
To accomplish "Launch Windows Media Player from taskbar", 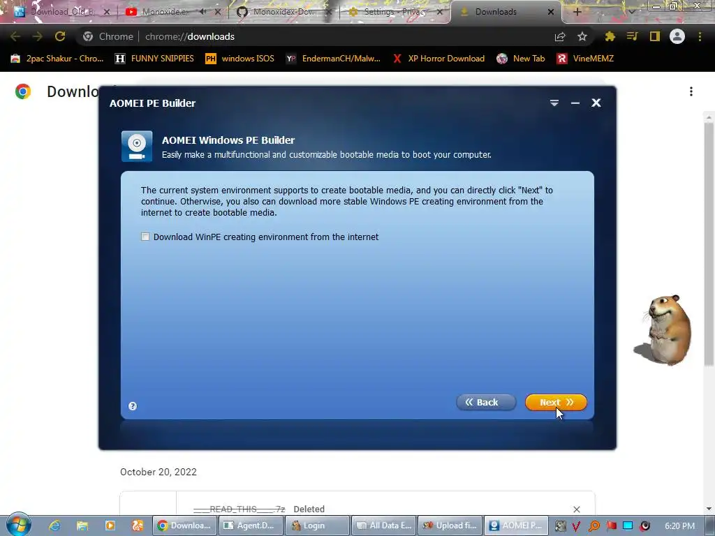I will [x=110, y=526].
